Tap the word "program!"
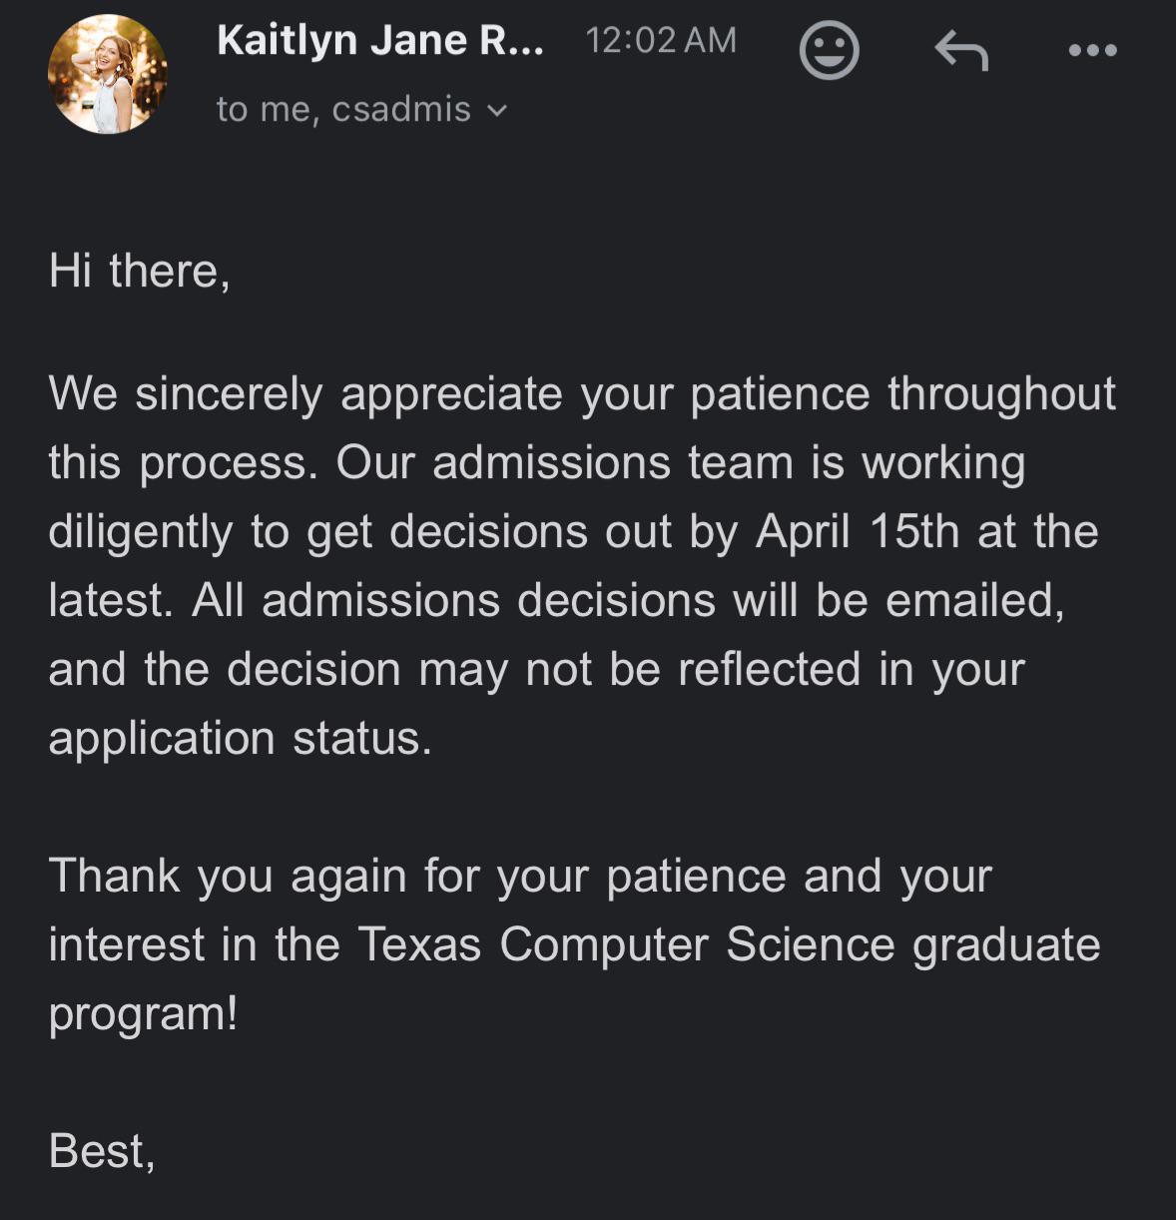The height and width of the screenshot is (1220, 1176). [143, 1014]
